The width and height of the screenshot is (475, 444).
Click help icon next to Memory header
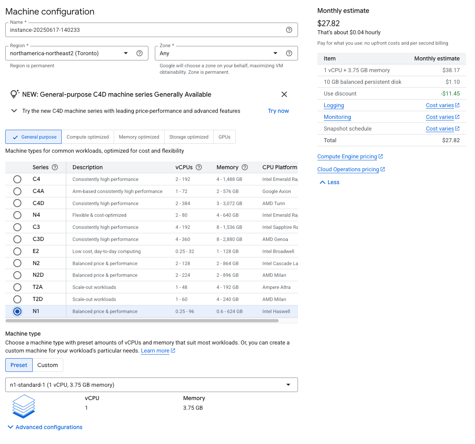coord(245,167)
